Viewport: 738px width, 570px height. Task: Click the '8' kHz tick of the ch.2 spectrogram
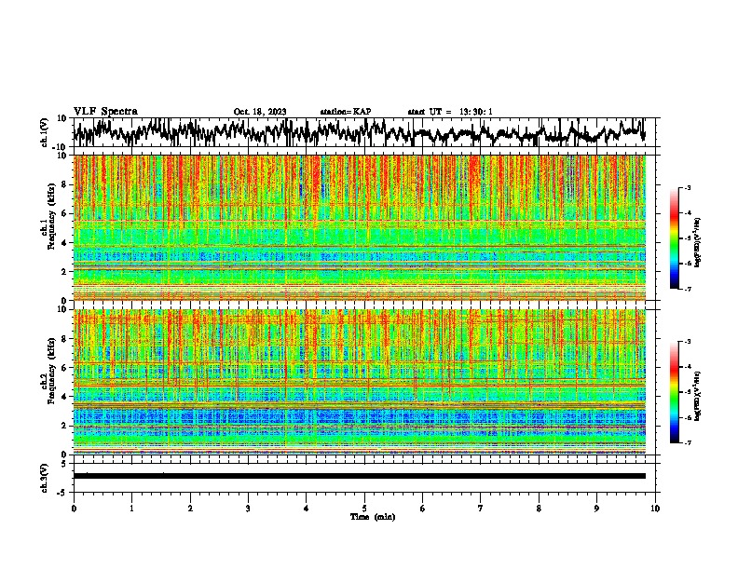(x=65, y=339)
